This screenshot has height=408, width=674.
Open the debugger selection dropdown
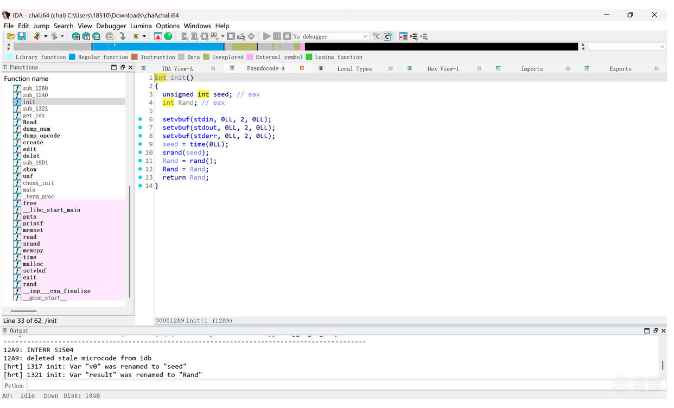click(365, 36)
